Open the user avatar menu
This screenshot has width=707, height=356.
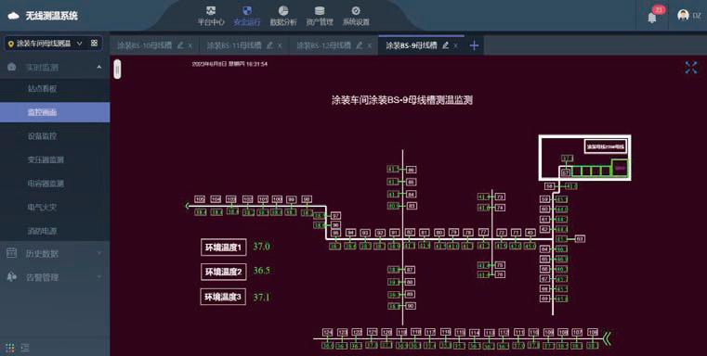pos(683,16)
